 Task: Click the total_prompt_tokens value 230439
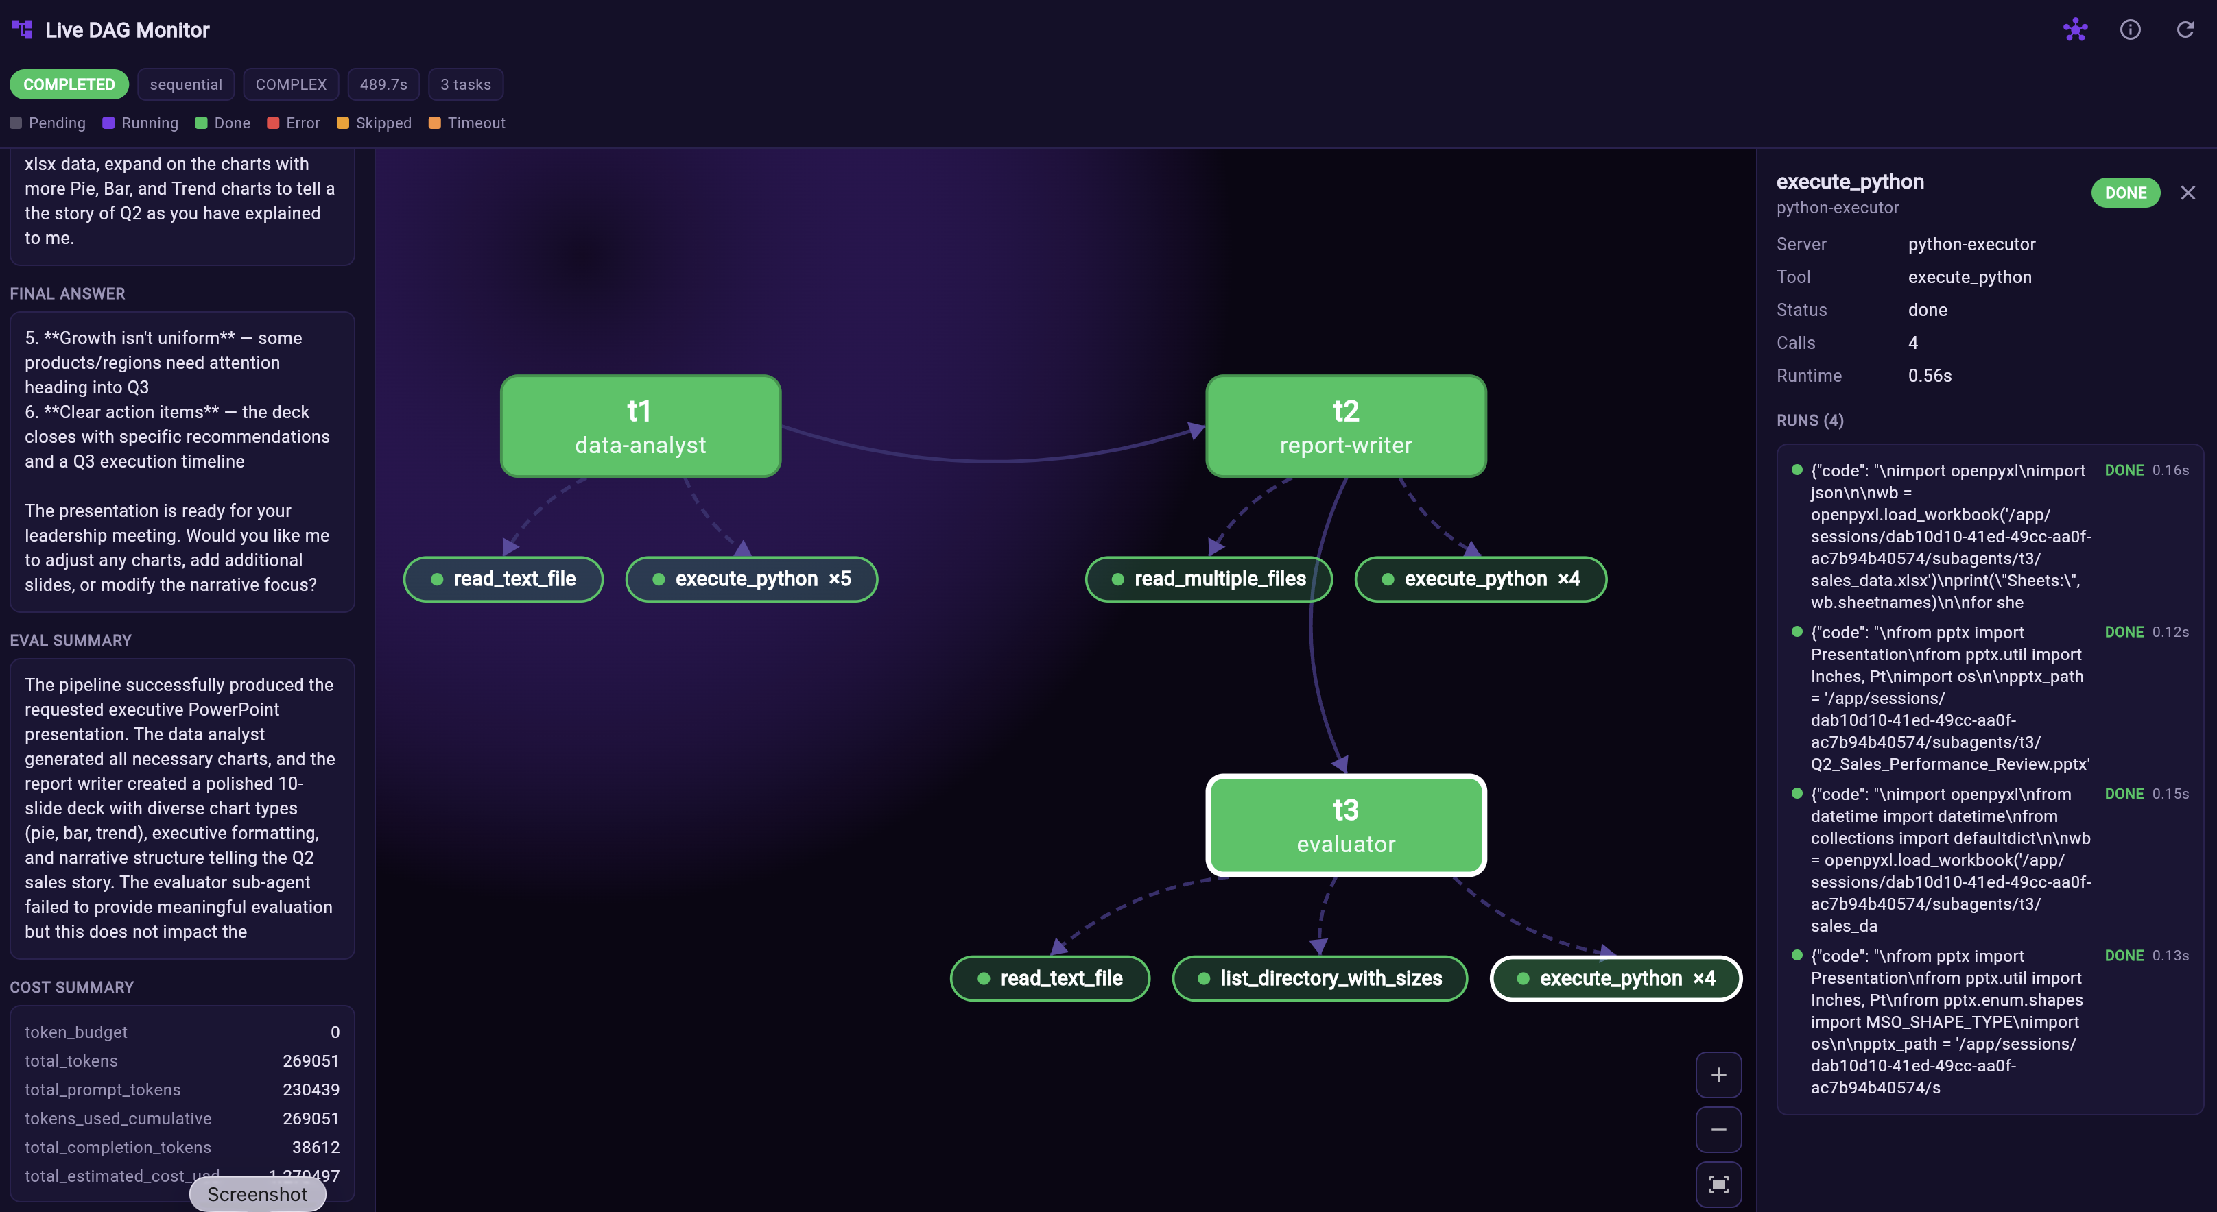(x=311, y=1089)
